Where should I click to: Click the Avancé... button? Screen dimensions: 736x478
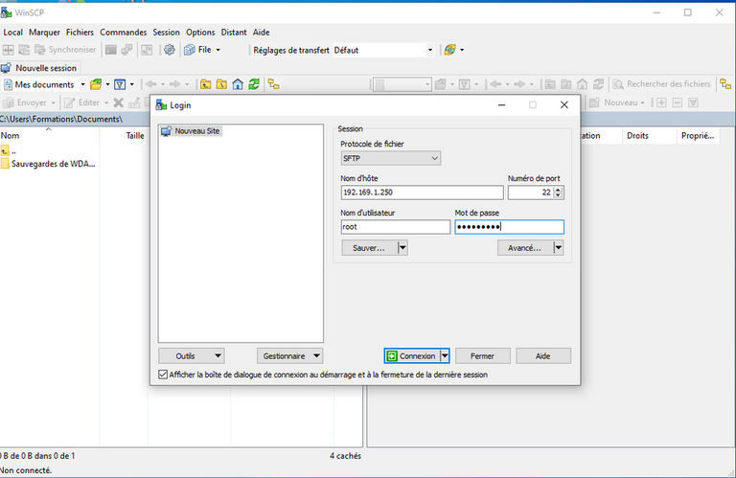[x=525, y=248]
